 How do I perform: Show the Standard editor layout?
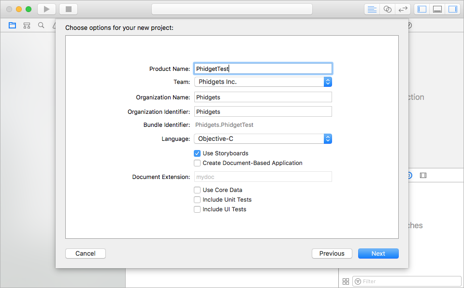(x=372, y=9)
